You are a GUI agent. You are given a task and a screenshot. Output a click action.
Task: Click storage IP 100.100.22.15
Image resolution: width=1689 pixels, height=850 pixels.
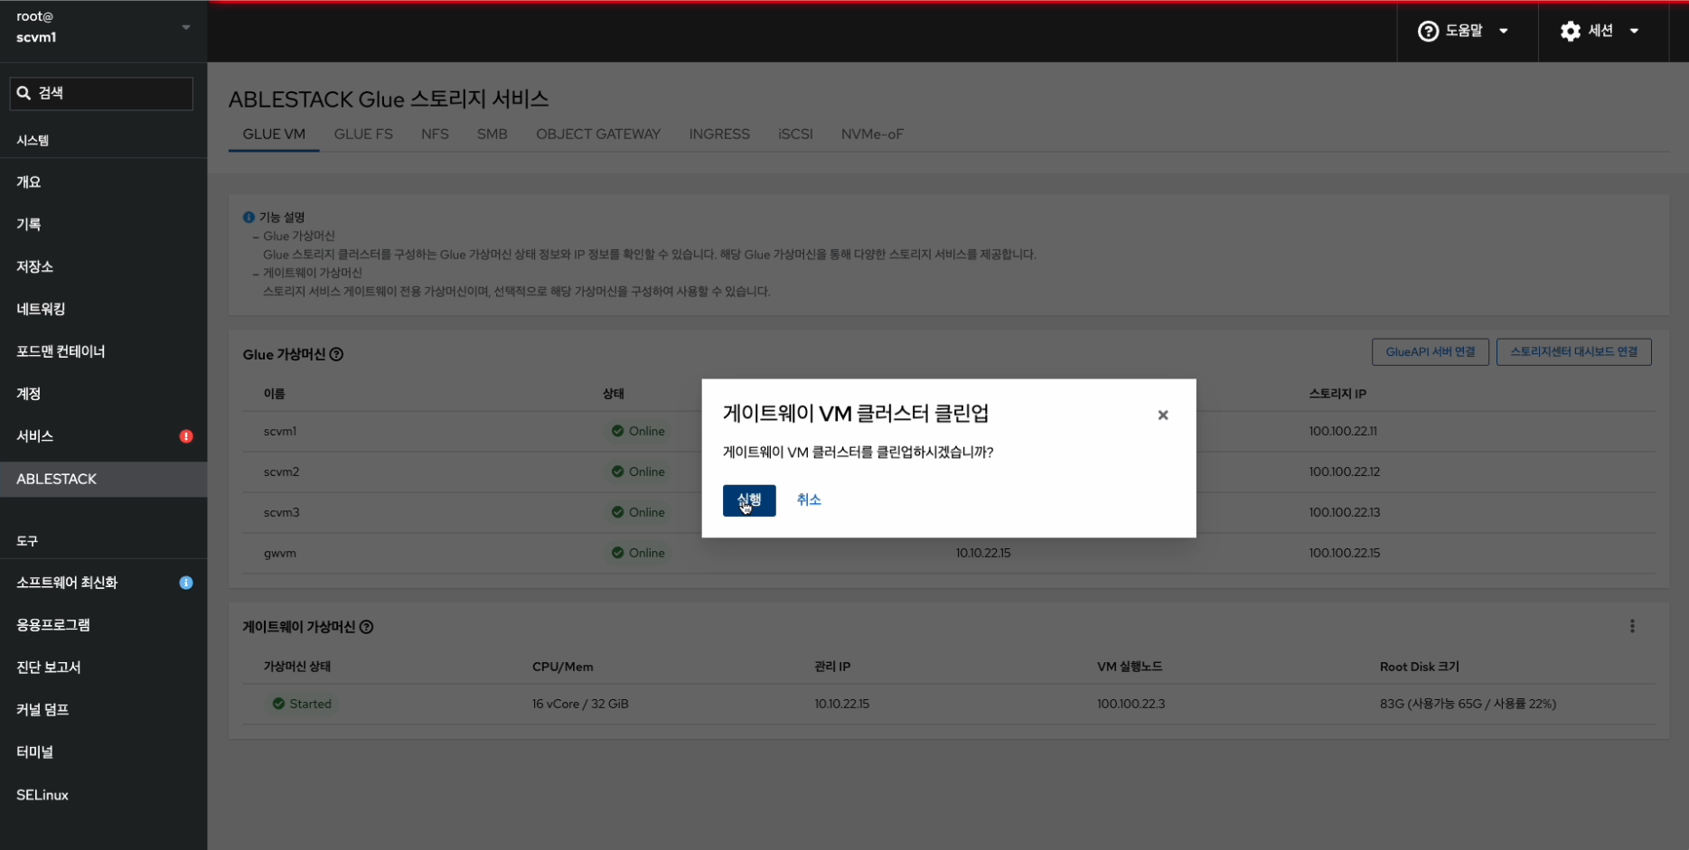click(x=1344, y=554)
